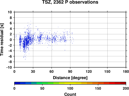Click the colorbar tick label "200"

[x=126, y=88]
